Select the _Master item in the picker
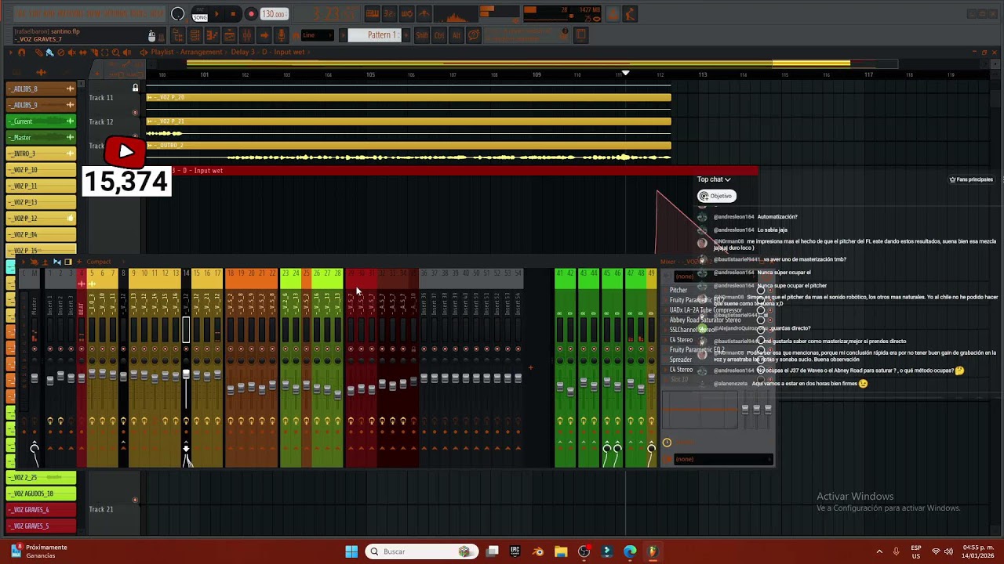 41,138
